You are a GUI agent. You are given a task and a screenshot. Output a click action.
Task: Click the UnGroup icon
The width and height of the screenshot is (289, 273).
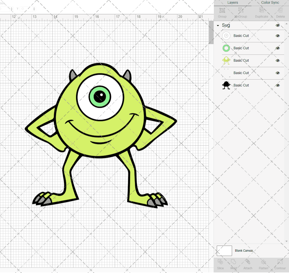coord(241,10)
